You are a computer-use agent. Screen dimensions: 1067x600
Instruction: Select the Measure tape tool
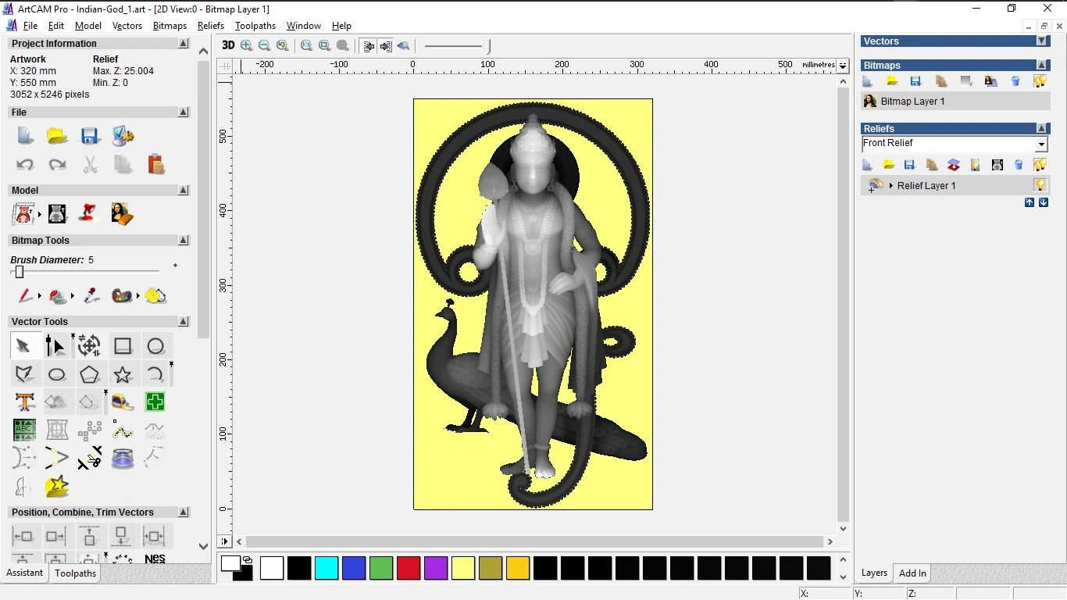(x=122, y=402)
